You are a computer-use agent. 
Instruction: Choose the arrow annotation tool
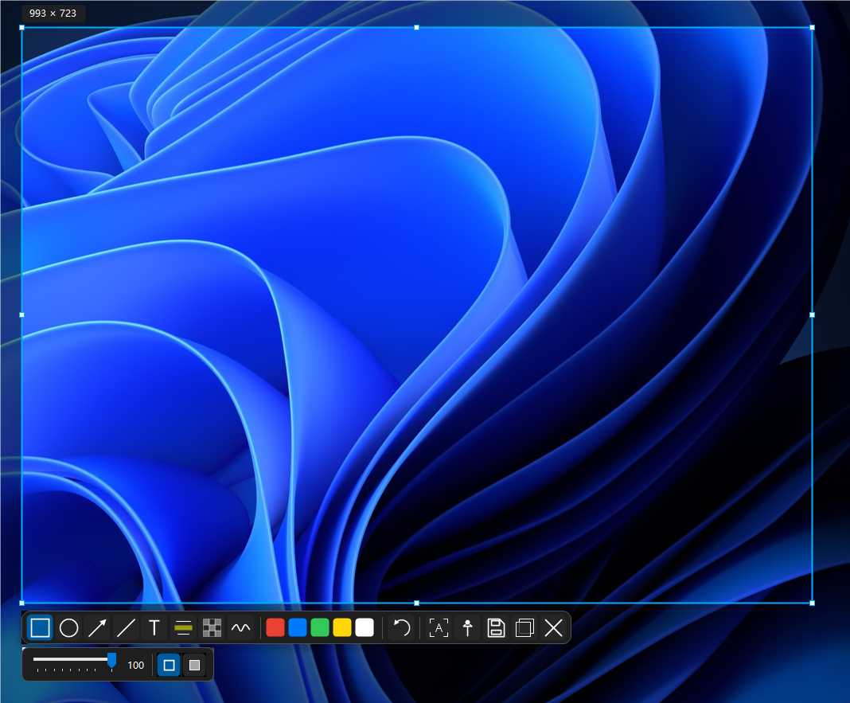pos(98,628)
